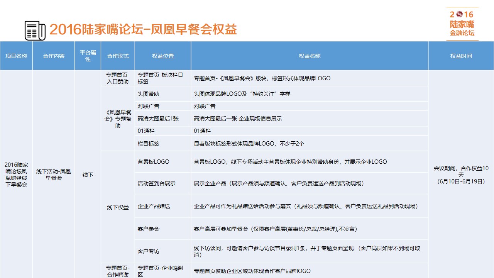
Task: Click the 客户高层可参加早餐会 description
Action: 310,229
